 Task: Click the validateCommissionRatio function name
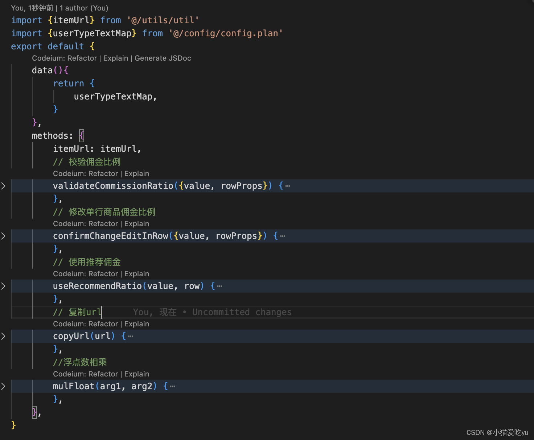[113, 186]
